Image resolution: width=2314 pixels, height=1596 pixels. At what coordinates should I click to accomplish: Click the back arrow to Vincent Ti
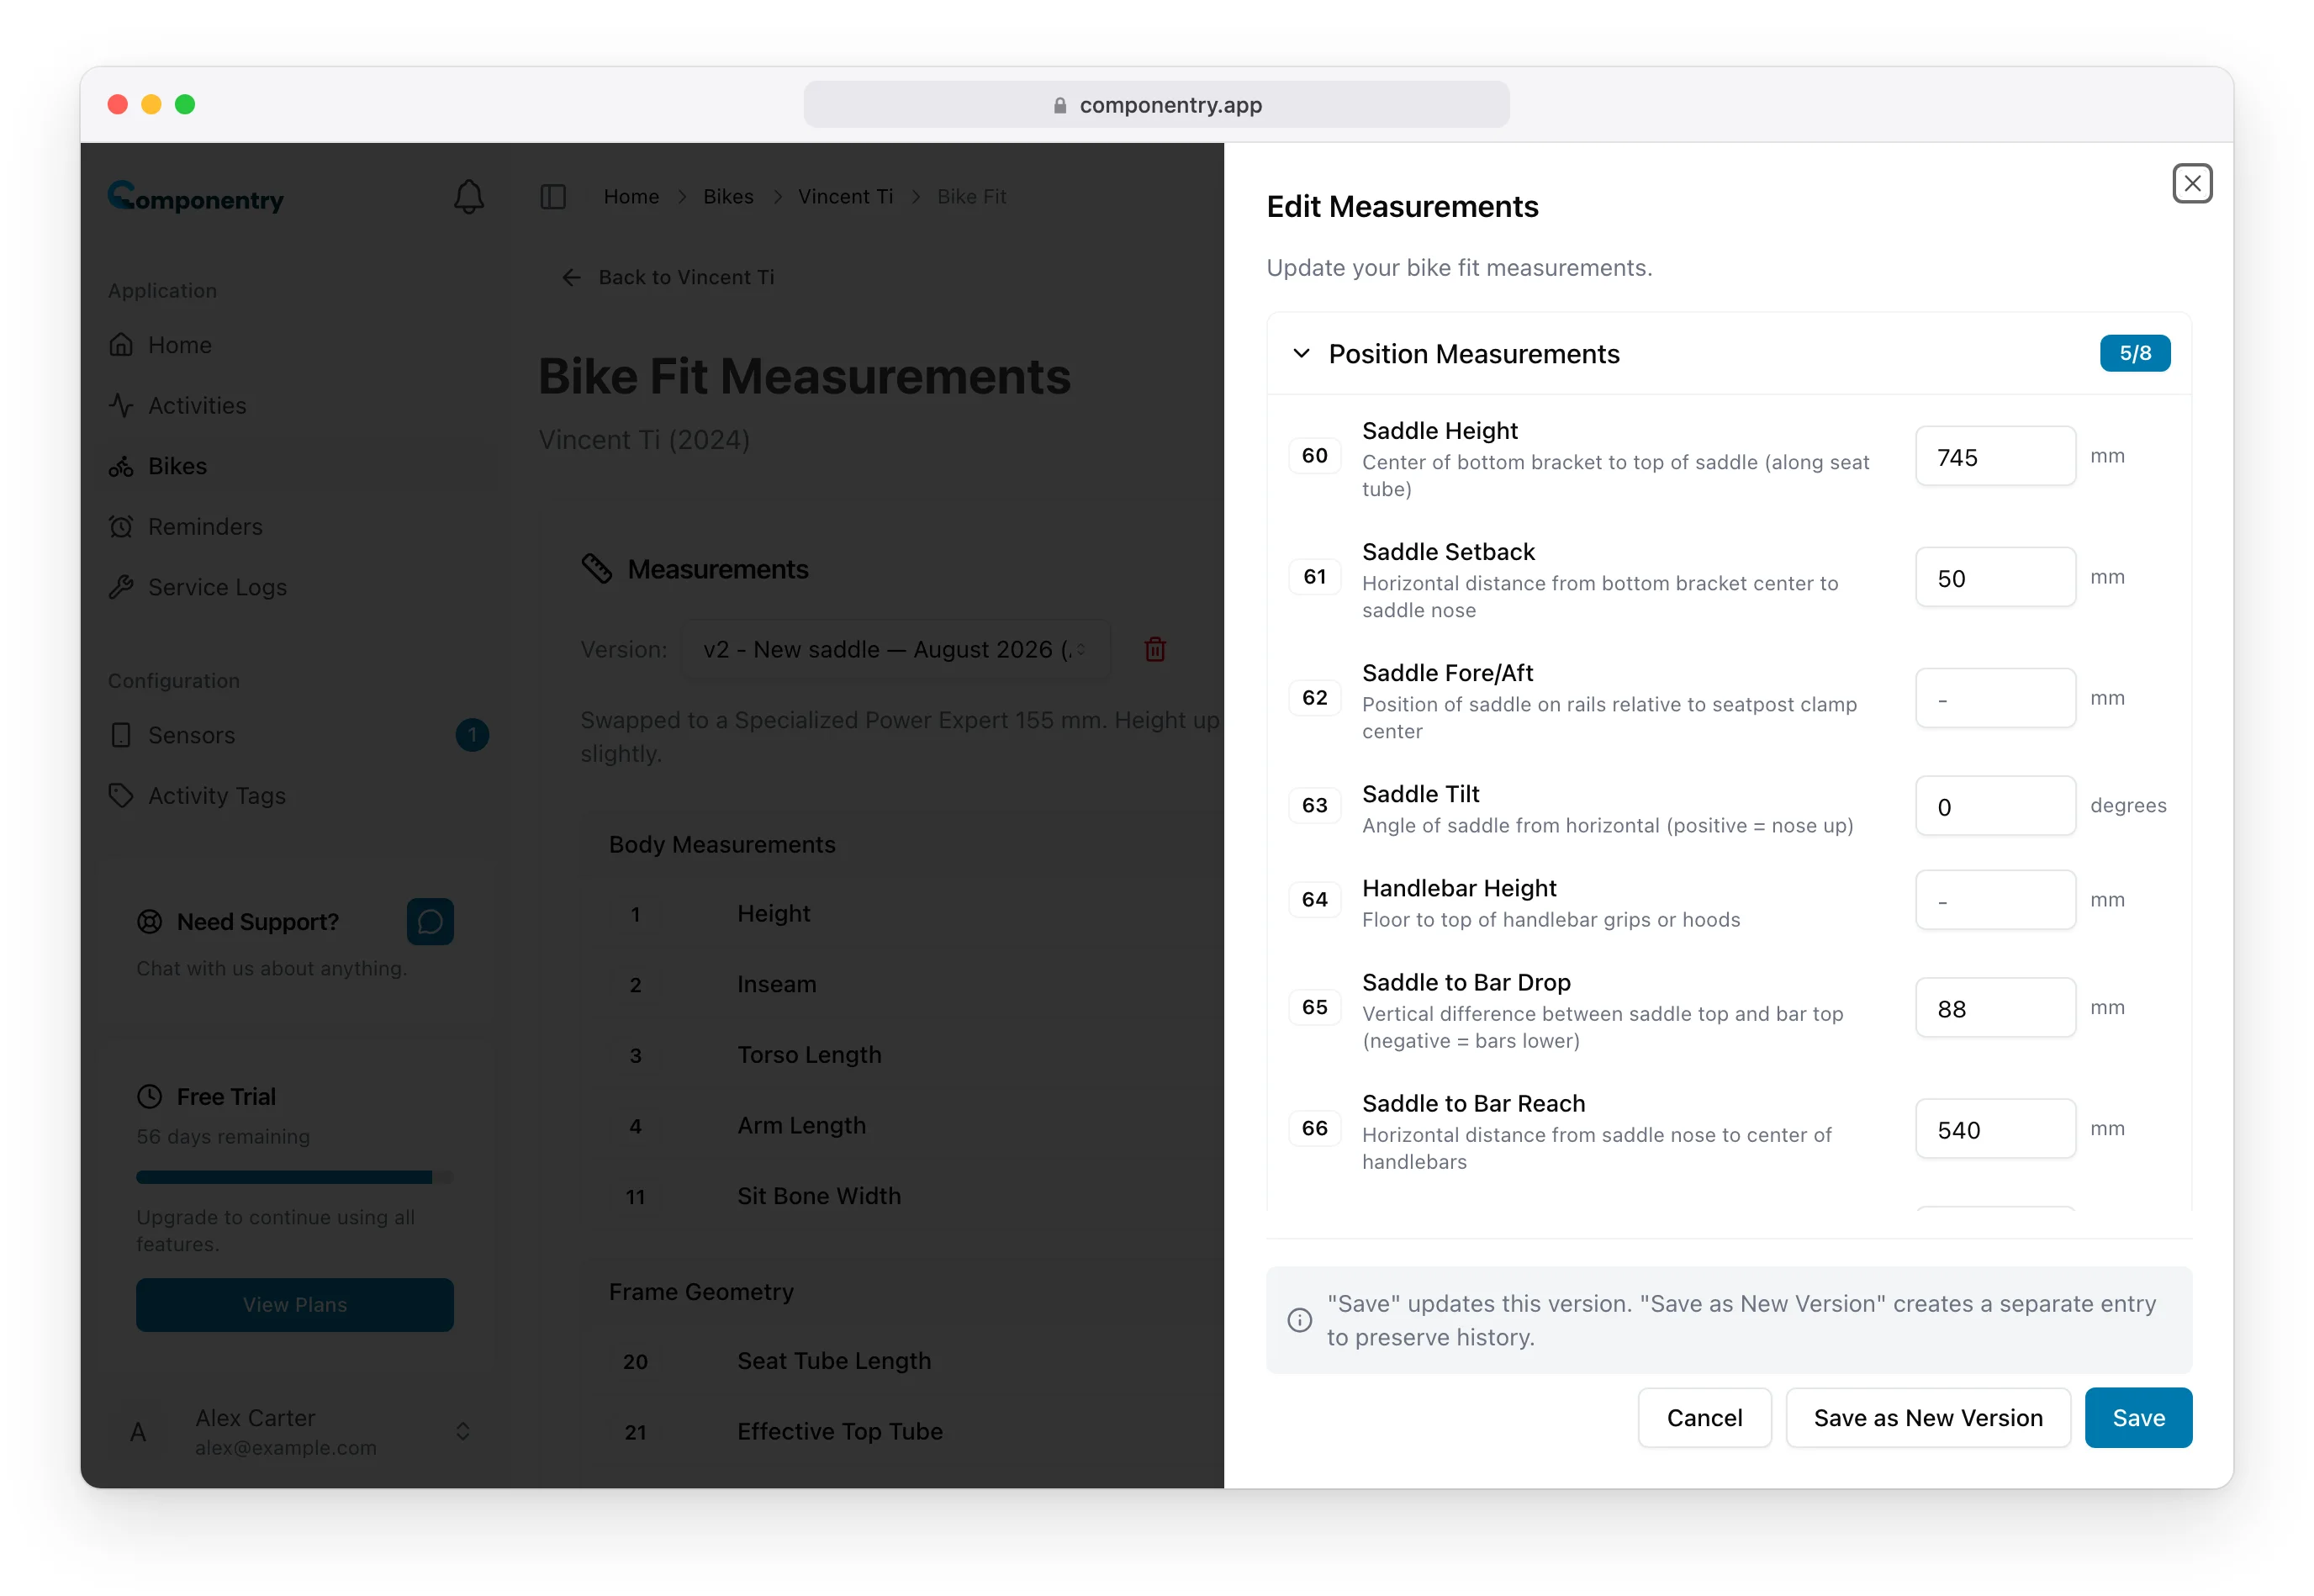(x=571, y=277)
